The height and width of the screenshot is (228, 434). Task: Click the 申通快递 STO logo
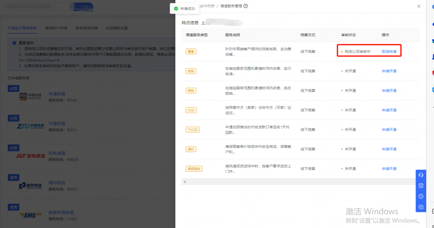[30, 97]
